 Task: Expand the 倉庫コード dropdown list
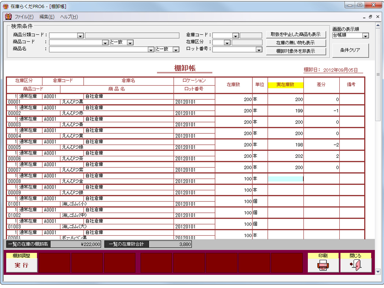click(236, 36)
